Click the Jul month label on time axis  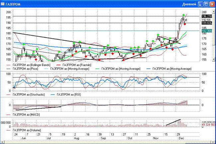point(49,138)
